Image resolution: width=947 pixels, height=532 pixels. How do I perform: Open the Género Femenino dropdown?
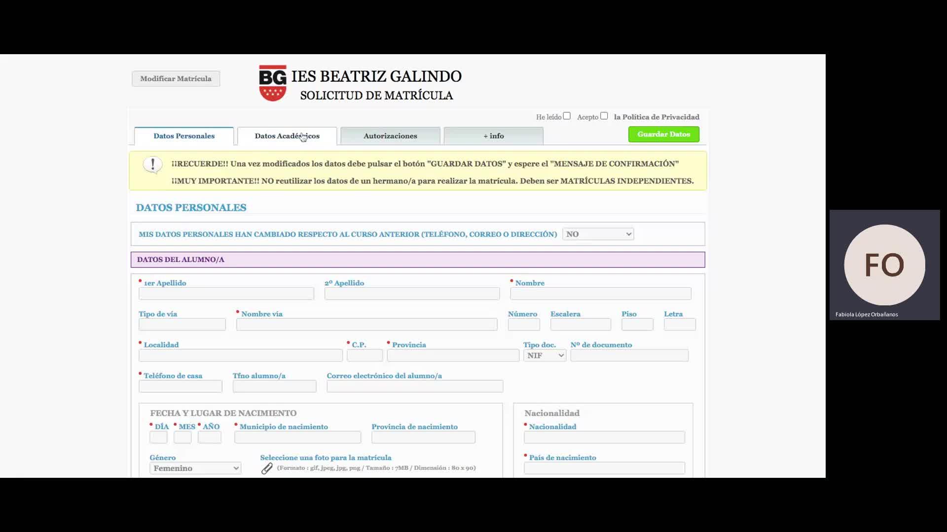point(195,468)
